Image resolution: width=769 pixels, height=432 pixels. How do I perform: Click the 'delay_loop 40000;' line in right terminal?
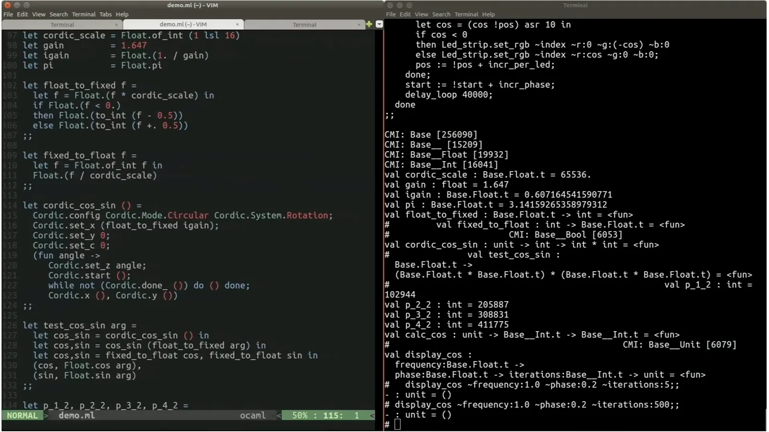pos(449,95)
